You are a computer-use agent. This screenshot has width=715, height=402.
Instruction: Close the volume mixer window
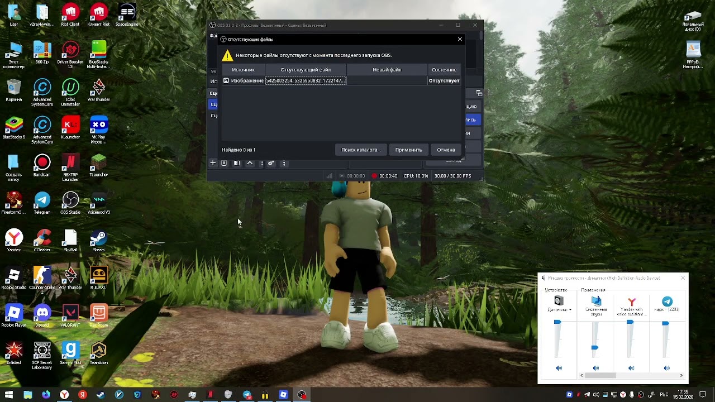coord(683,278)
